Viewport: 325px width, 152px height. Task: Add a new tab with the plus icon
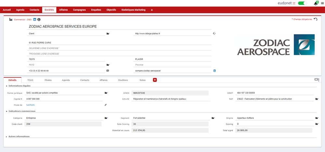152,10
